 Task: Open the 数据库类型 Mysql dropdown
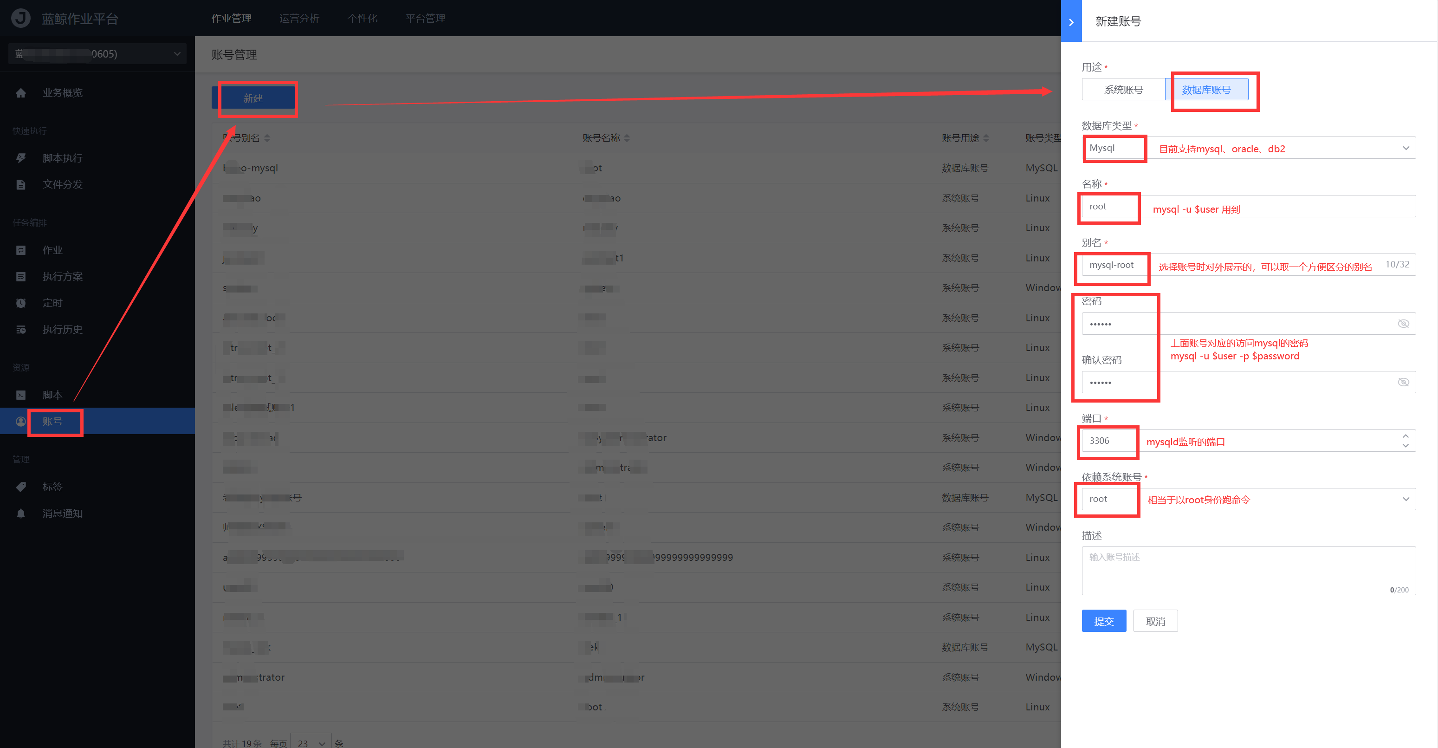[x=1406, y=148]
